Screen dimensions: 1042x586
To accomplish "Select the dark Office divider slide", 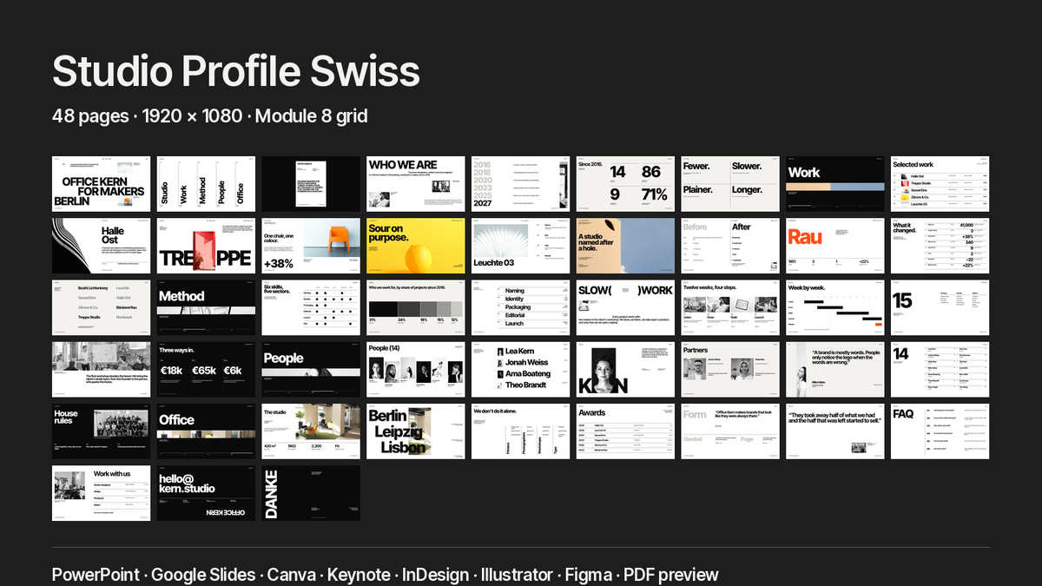I will pyautogui.click(x=206, y=431).
